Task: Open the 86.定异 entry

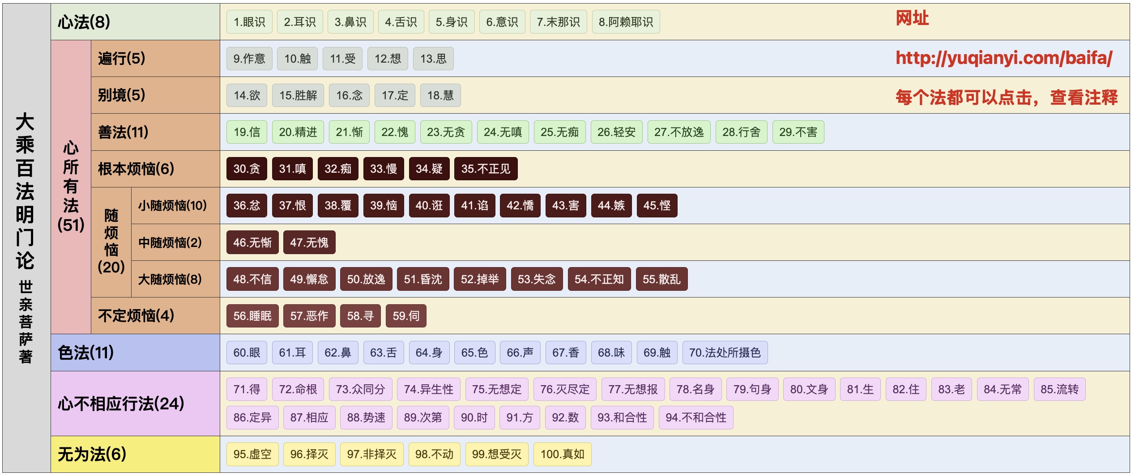Action: (x=252, y=417)
